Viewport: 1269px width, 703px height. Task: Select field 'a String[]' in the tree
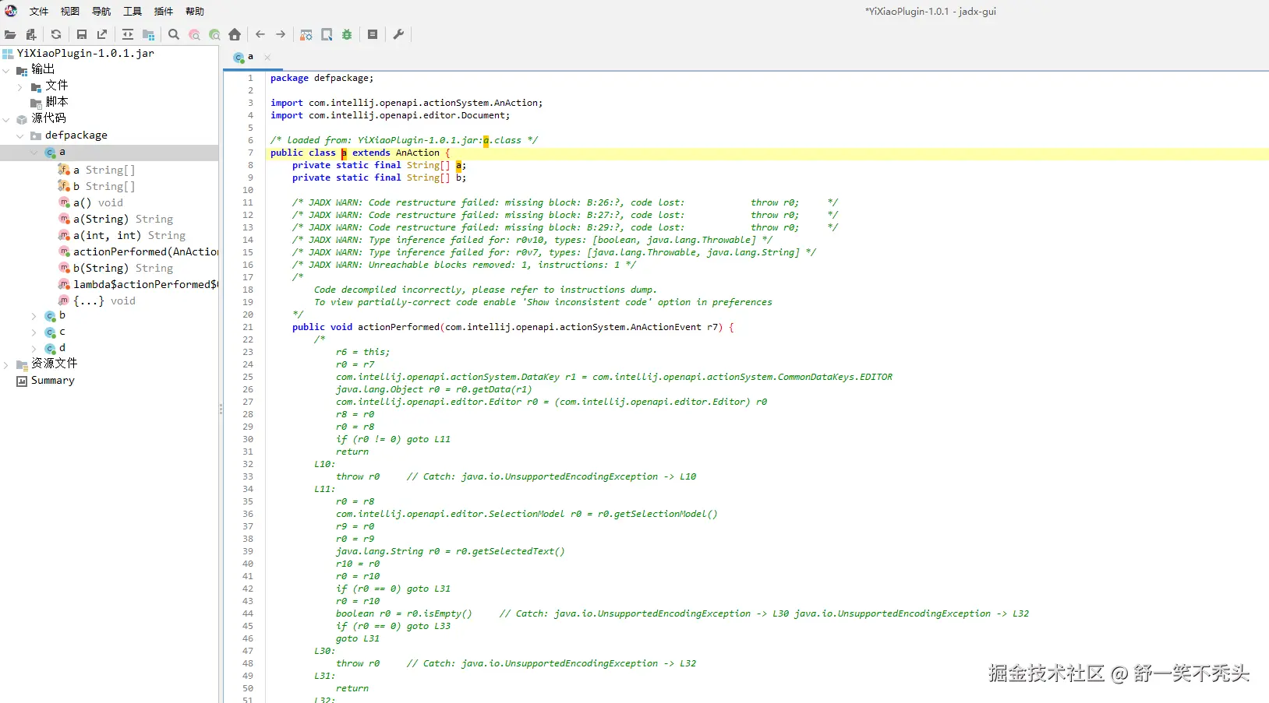click(x=104, y=170)
